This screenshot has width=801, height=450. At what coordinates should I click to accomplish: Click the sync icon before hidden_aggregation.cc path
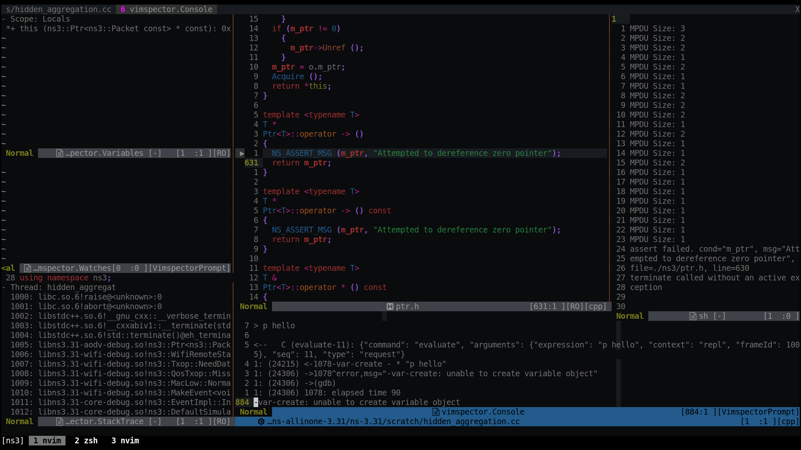(261, 422)
